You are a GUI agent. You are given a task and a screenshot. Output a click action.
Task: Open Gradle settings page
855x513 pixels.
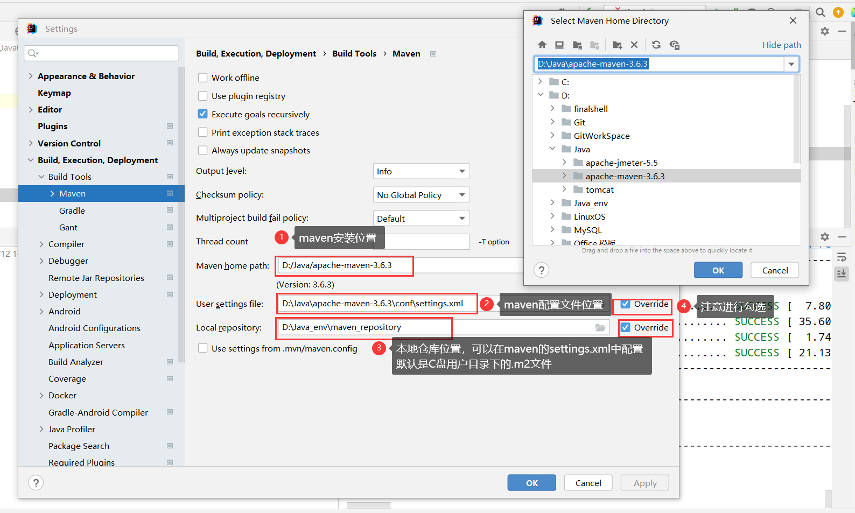[x=72, y=210]
